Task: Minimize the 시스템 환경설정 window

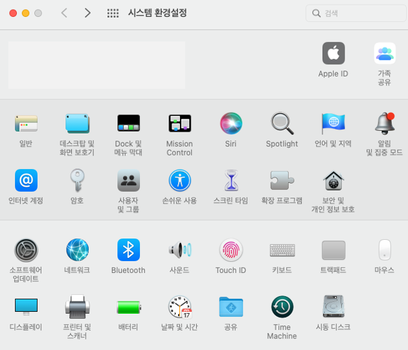Action: (25, 13)
